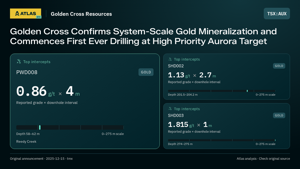Click the drill icon in SHD002 card
The height and width of the screenshot is (169, 300).
pyautogui.click(x=170, y=59)
